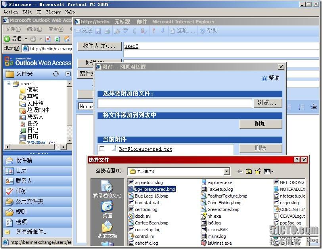Open the Look in WINDOWS dropdown

pyautogui.click(x=226, y=171)
